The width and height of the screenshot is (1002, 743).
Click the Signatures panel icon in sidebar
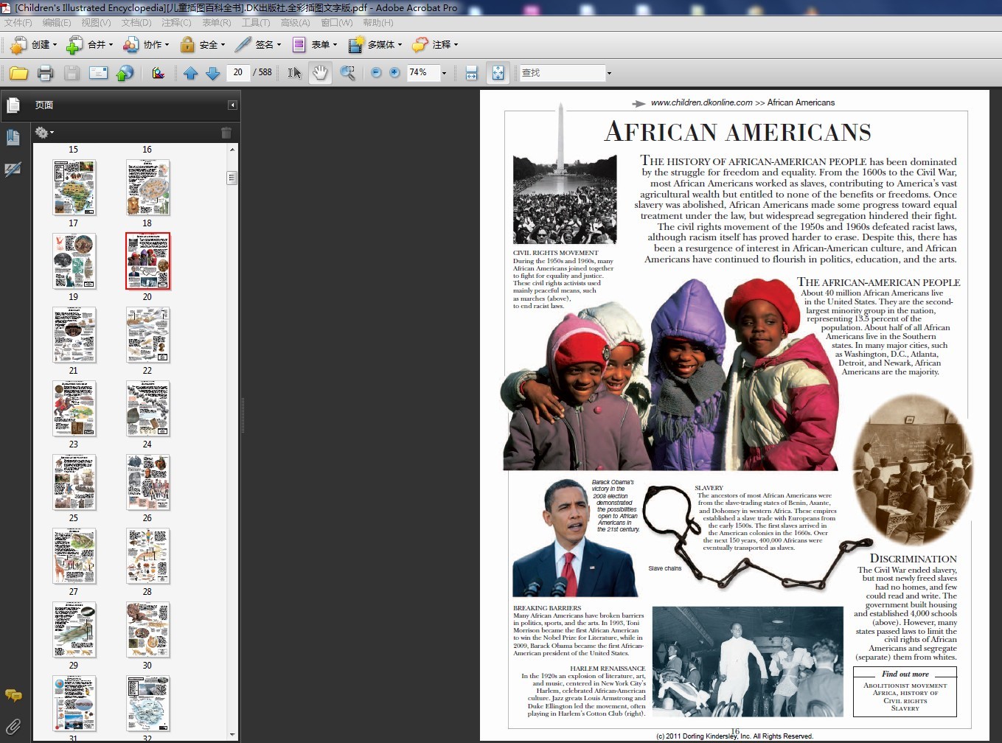[13, 170]
